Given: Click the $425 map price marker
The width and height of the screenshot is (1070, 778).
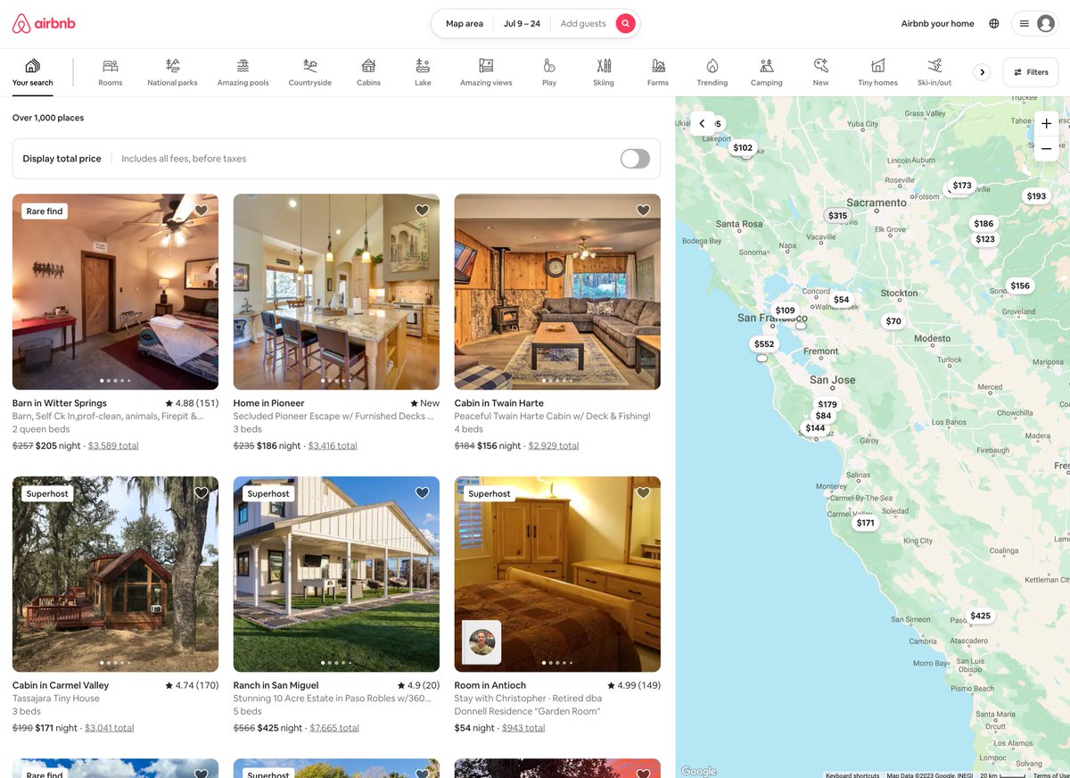Looking at the screenshot, I should pos(980,616).
